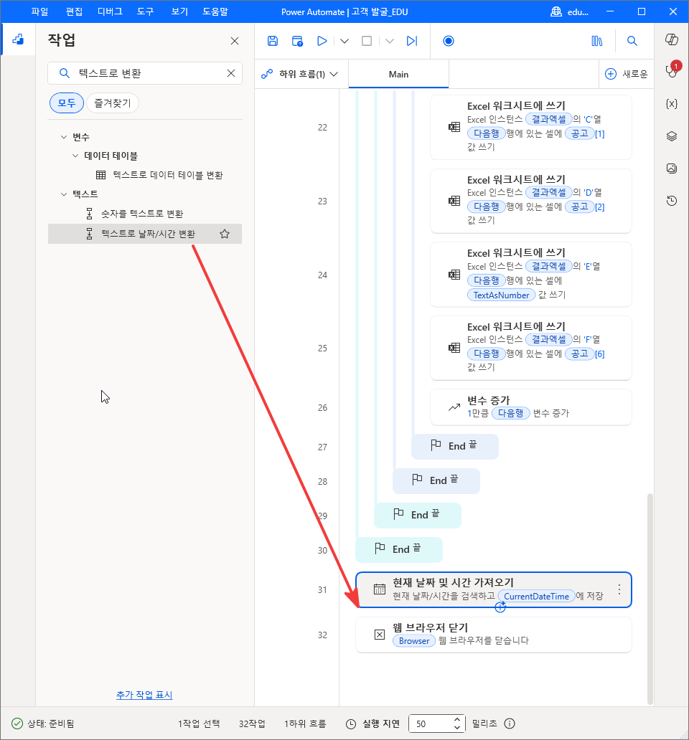Select 텍스트로 날짜/시간 변환 action

coord(144,234)
